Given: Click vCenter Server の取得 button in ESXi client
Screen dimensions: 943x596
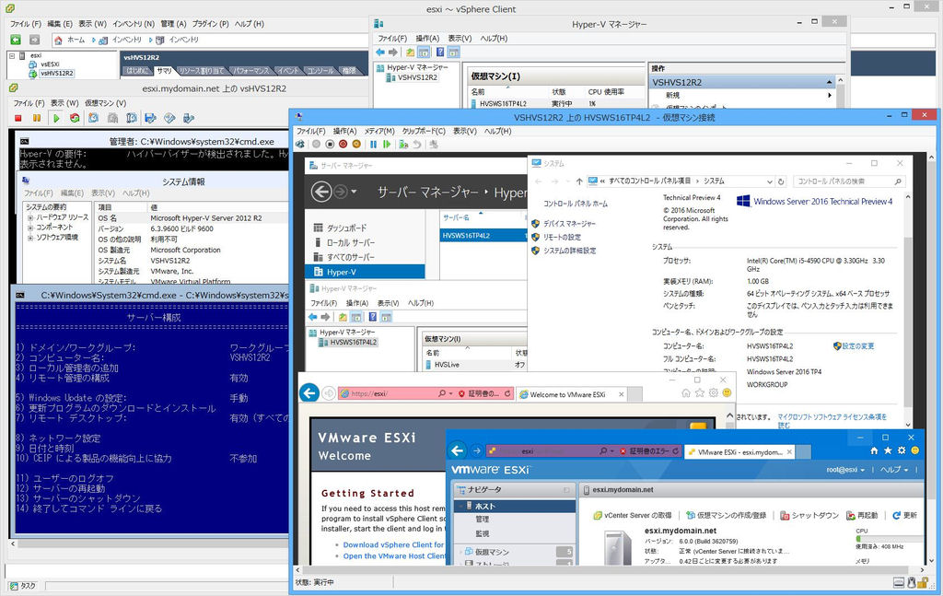Looking at the screenshot, I should [633, 516].
